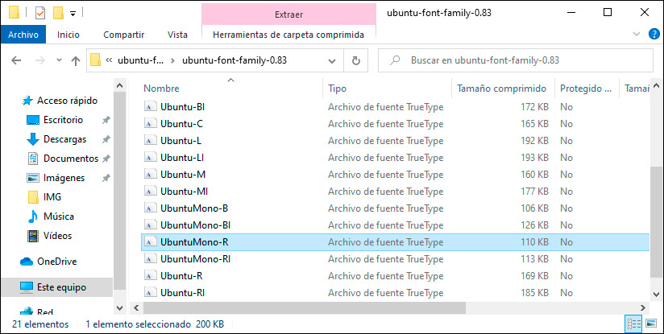Image resolution: width=664 pixels, height=334 pixels.
Task: Click the Ubuntu-RI font file icon
Action: click(151, 293)
